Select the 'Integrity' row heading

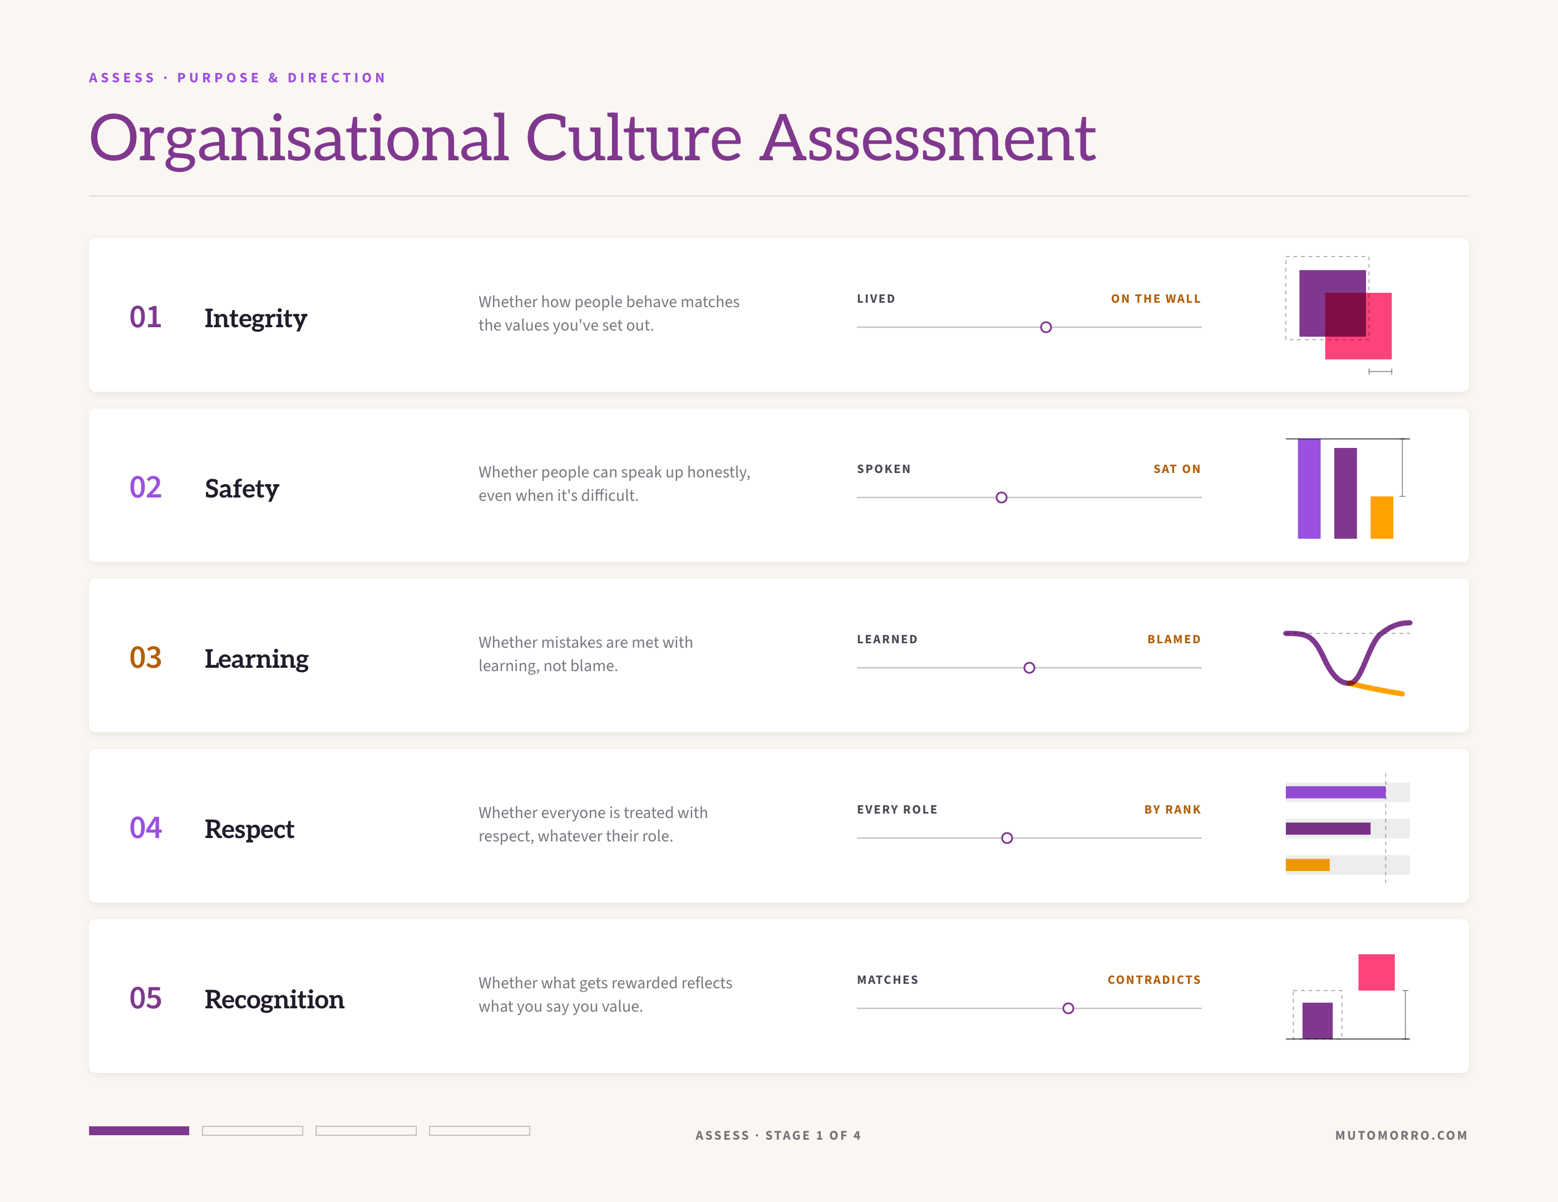255,318
